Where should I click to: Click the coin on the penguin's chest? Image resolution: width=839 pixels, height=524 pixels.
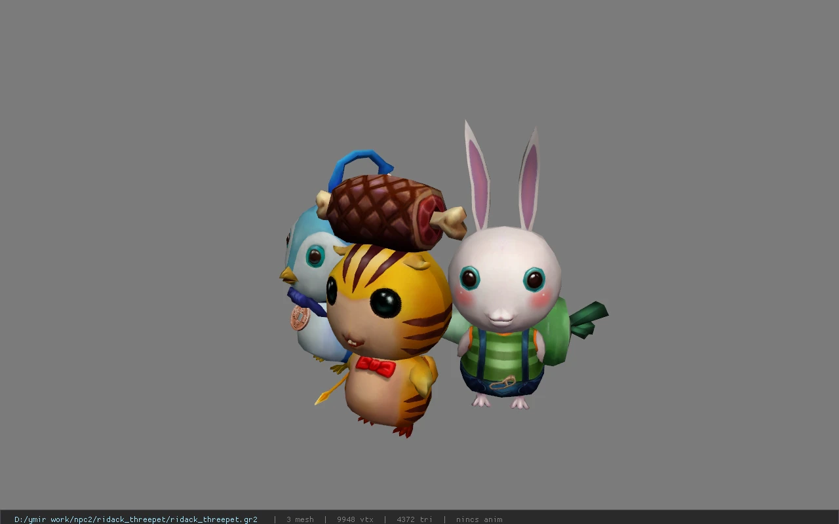300,318
